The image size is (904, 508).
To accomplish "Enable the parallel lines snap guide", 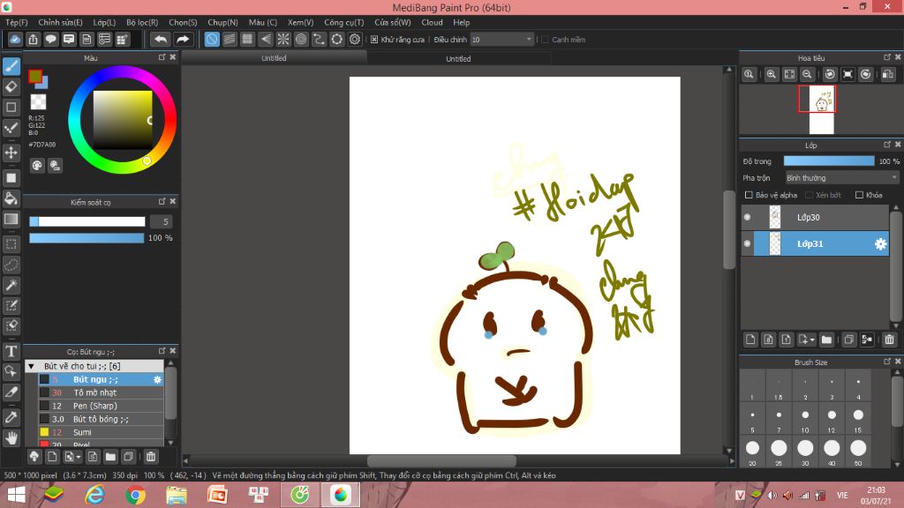I will point(230,39).
